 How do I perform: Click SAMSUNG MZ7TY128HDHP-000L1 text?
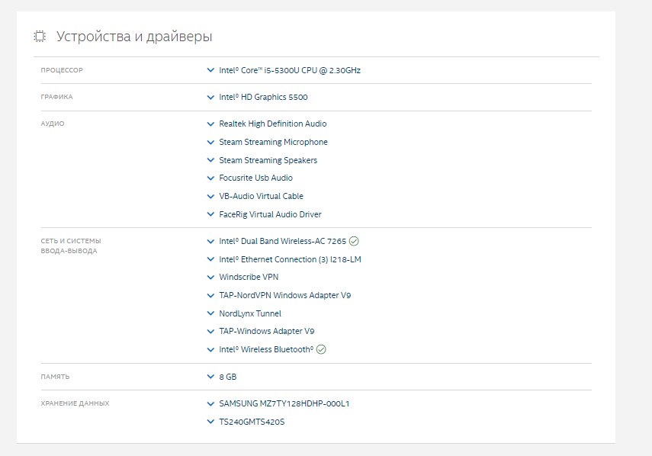point(284,403)
